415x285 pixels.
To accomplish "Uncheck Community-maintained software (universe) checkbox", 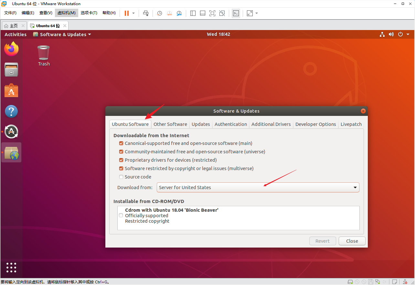I will tap(121, 152).
